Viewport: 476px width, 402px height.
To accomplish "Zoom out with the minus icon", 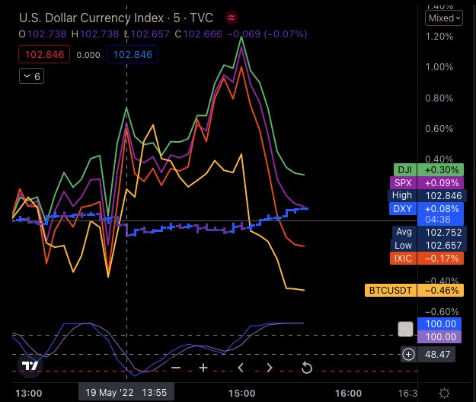I will tap(176, 368).
